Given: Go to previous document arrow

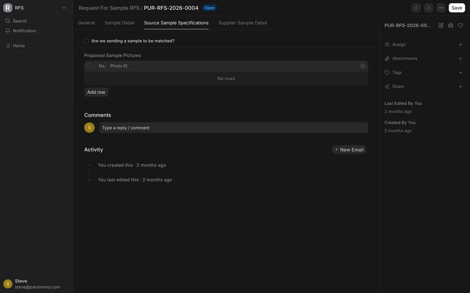Looking at the screenshot, I should pos(416,8).
